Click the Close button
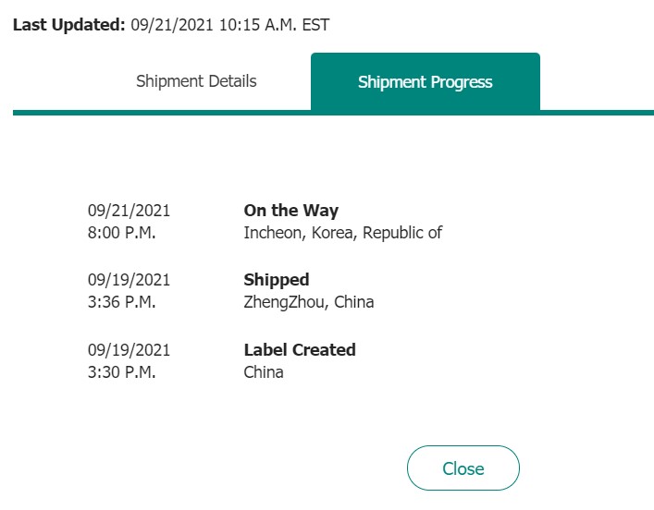This screenshot has height=510, width=654. click(463, 467)
